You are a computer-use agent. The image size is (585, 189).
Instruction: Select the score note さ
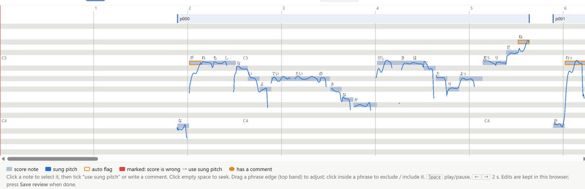coord(335,89)
